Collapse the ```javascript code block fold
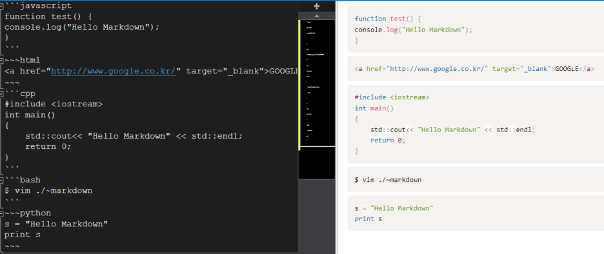The height and width of the screenshot is (254, 604). coord(2,7)
